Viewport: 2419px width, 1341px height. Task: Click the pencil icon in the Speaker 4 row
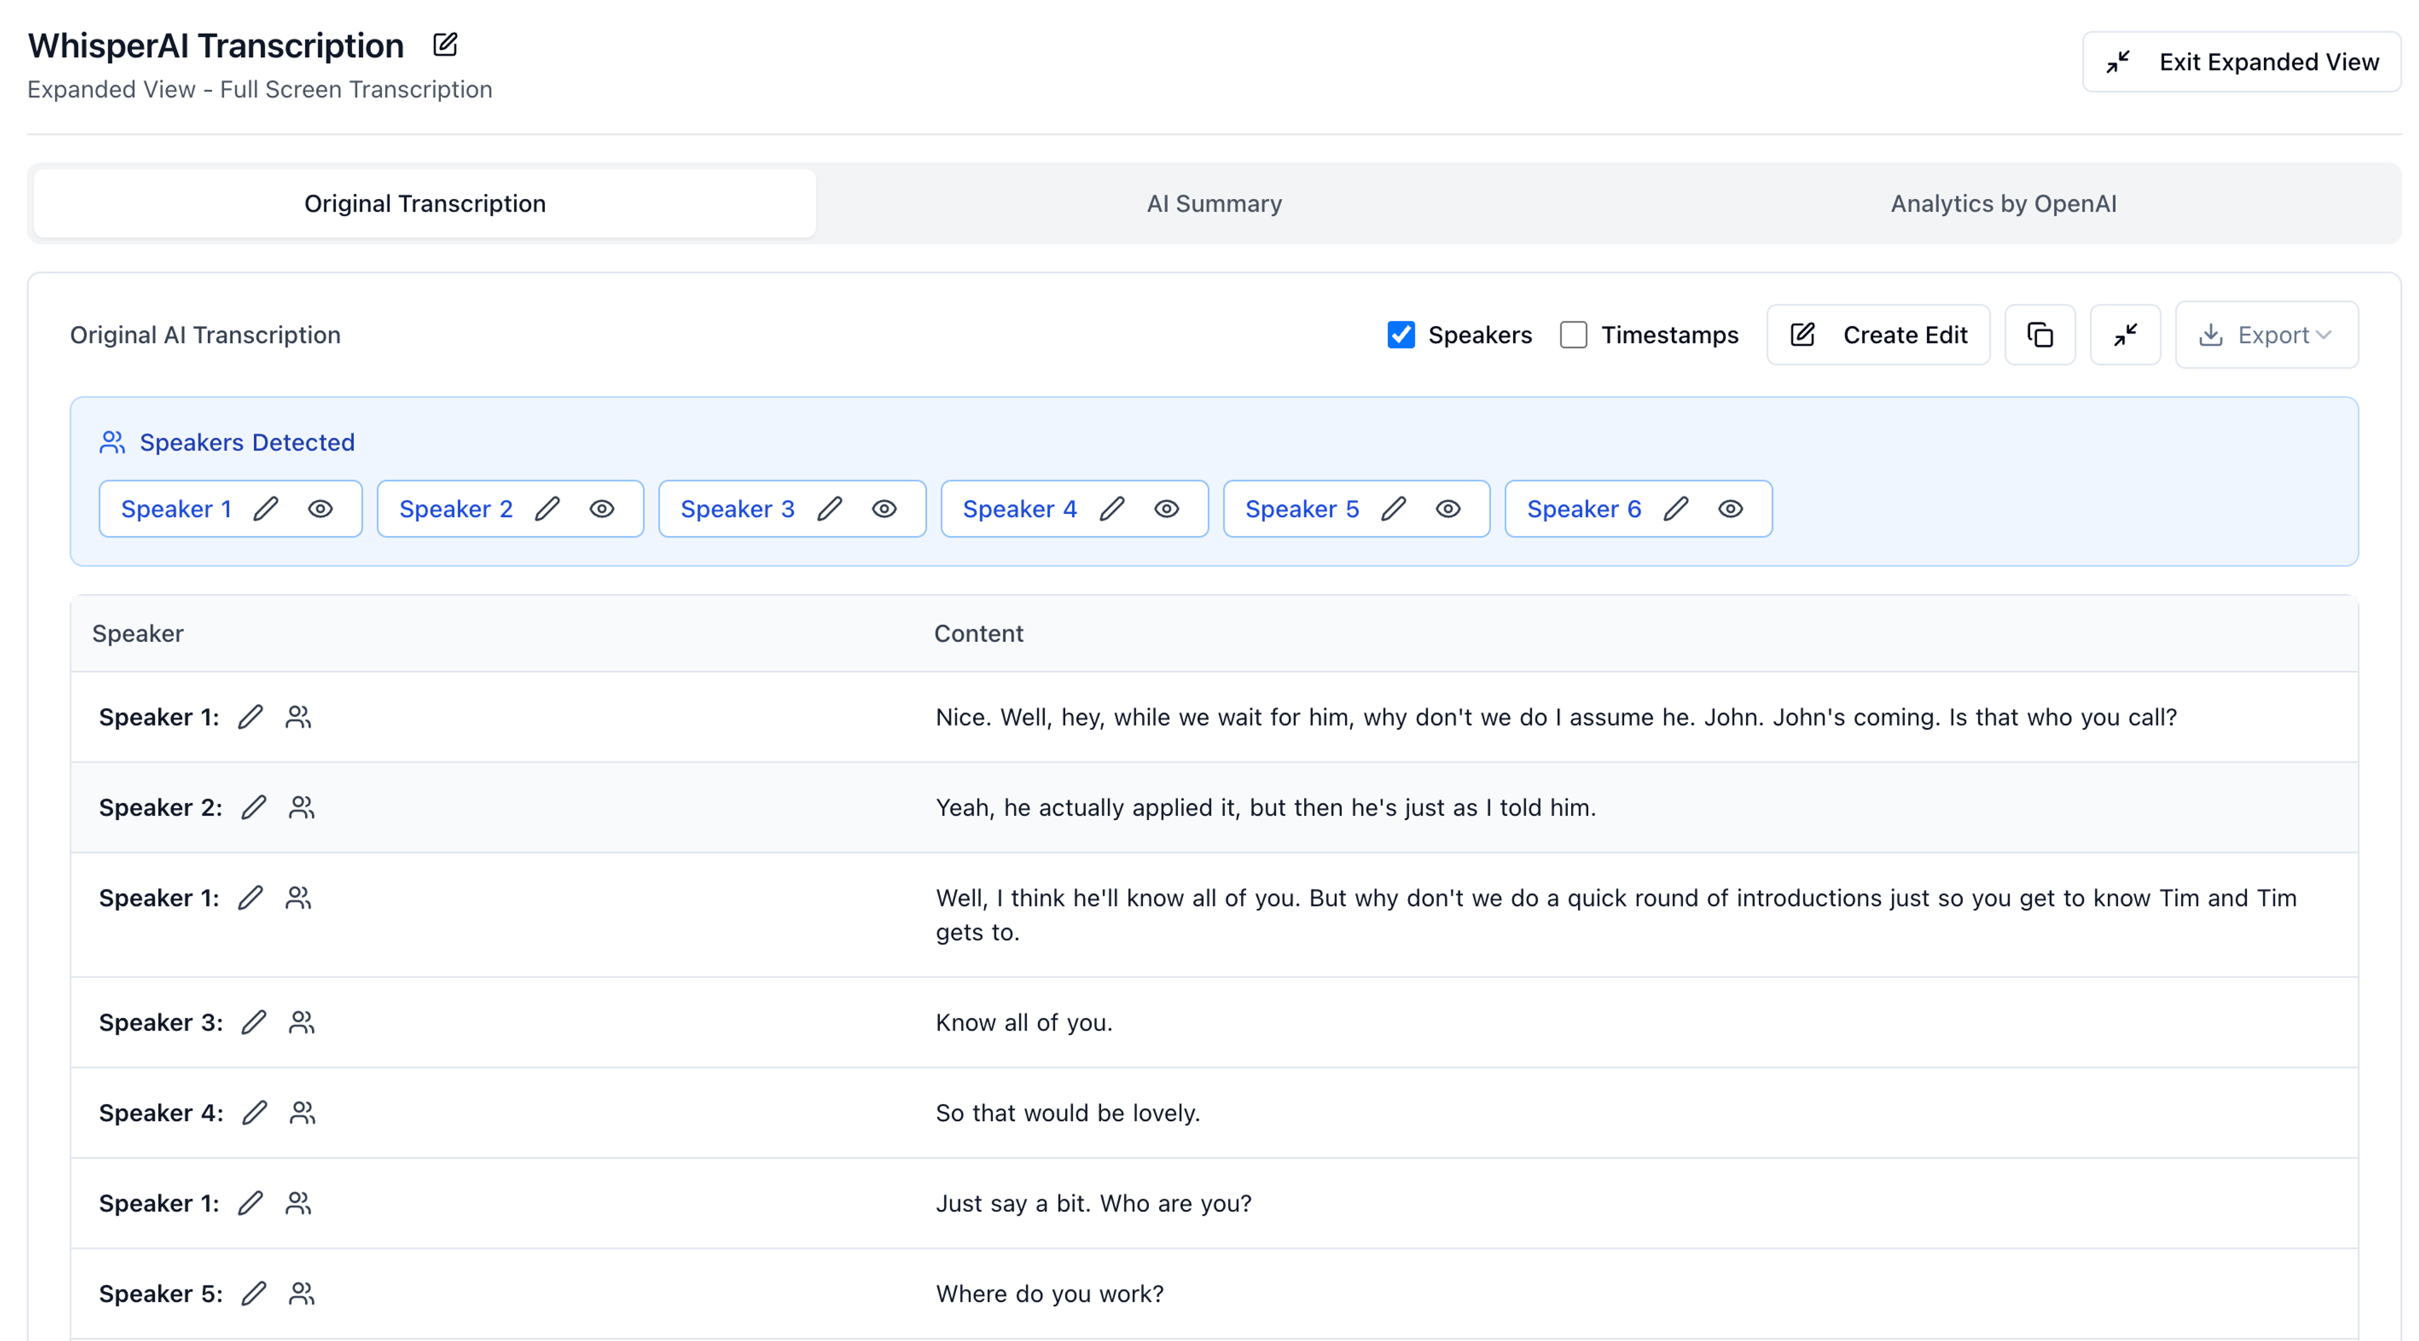pos(254,1113)
